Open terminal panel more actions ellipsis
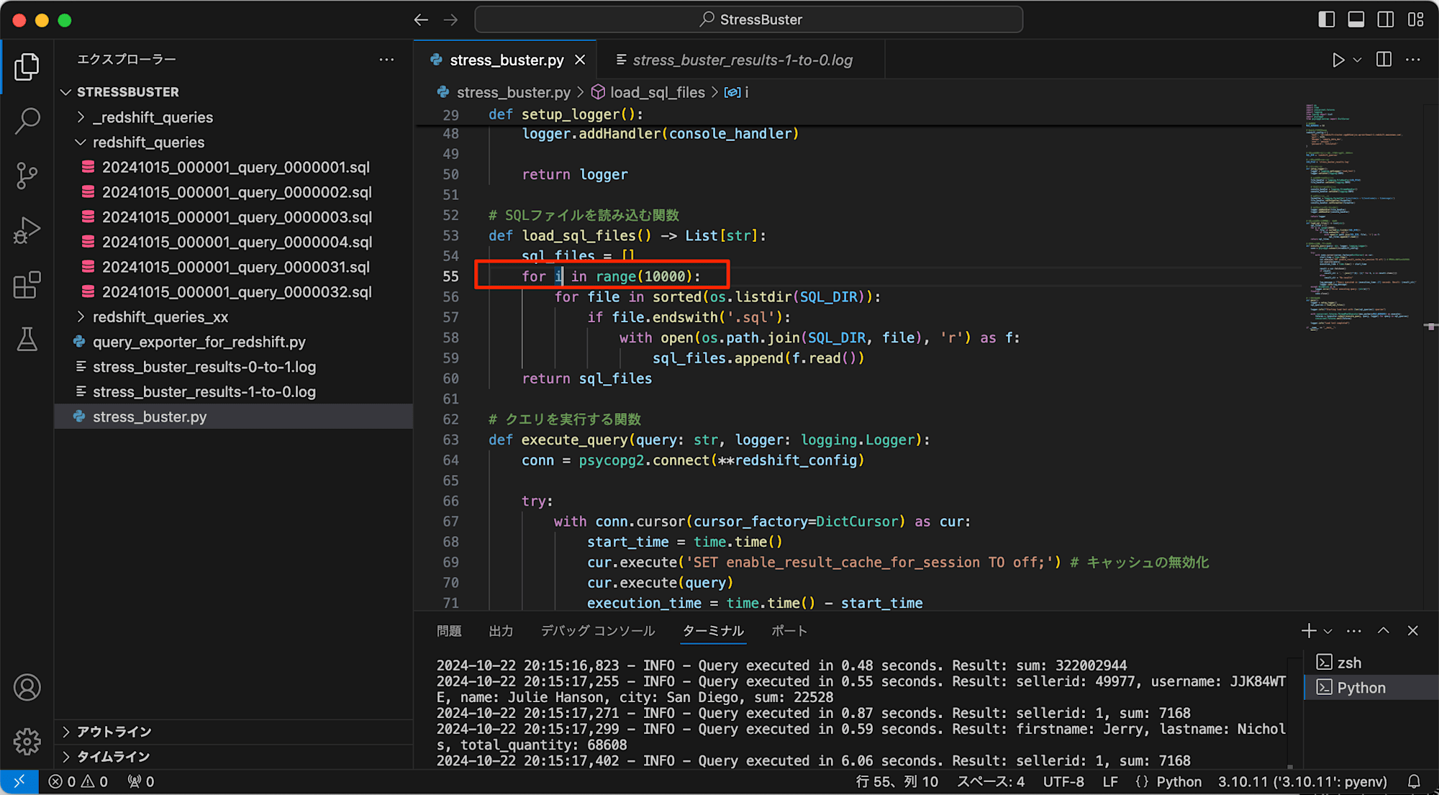 click(x=1354, y=631)
